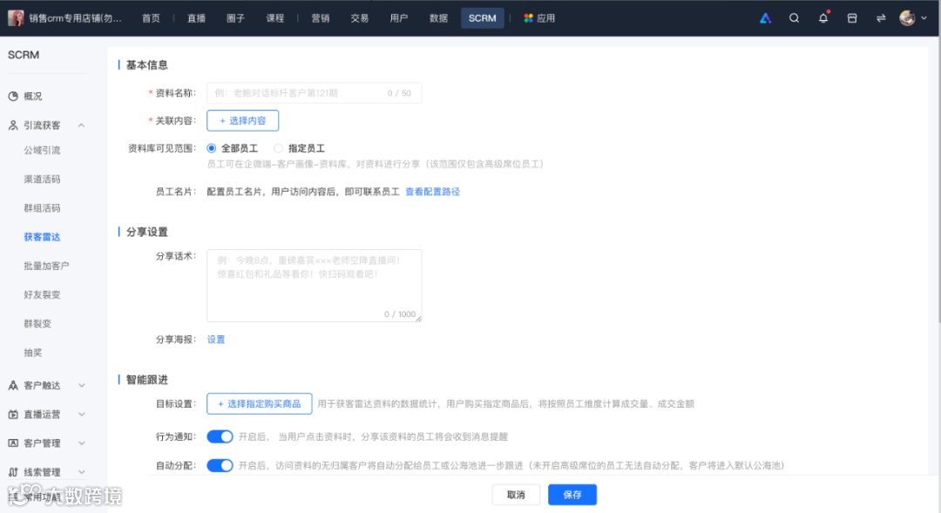
Task: Click the colorful 应用 apps icon
Action: [528, 18]
